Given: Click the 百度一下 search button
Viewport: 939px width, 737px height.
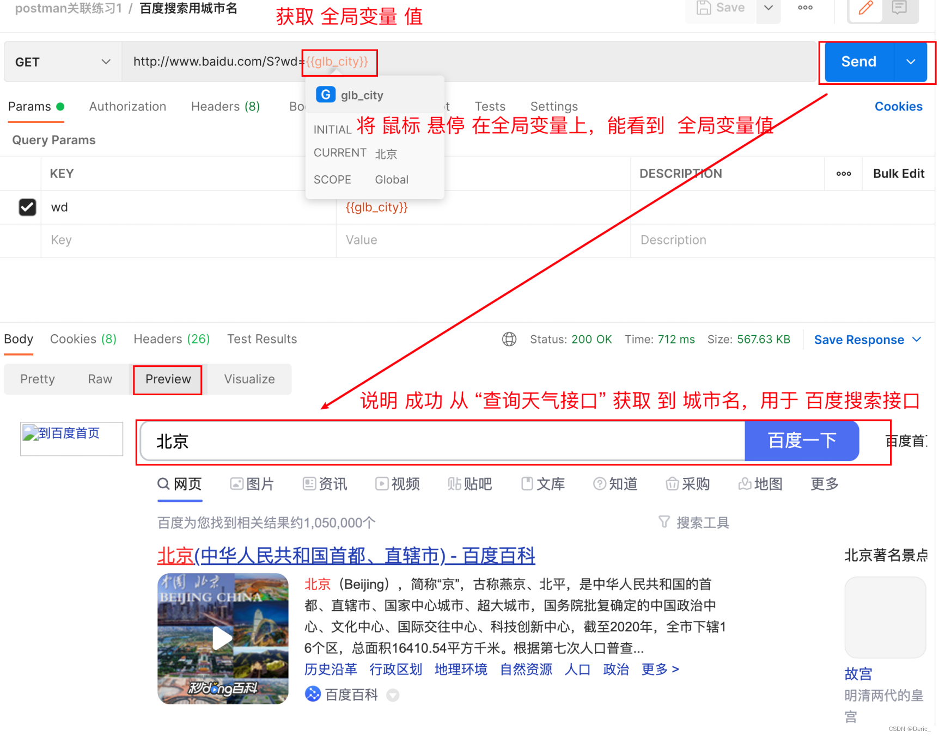Looking at the screenshot, I should click(x=802, y=441).
